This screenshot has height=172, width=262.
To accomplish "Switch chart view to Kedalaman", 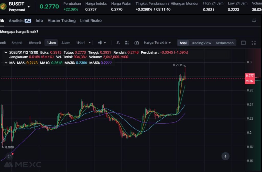I will click(224, 43).
